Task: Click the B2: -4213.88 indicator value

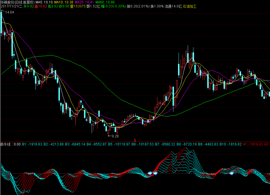Action: click(x=54, y=144)
